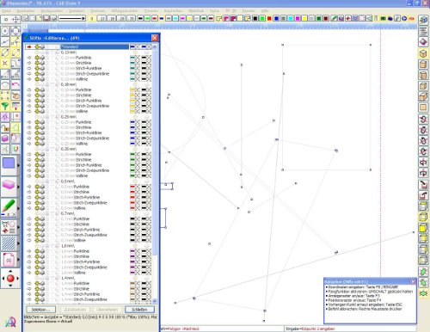Expand the pencil tool flyout arrow
Viewport: 430px width, 332px height.
point(18,207)
